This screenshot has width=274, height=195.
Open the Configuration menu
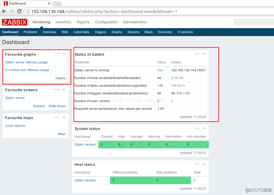tap(106, 22)
